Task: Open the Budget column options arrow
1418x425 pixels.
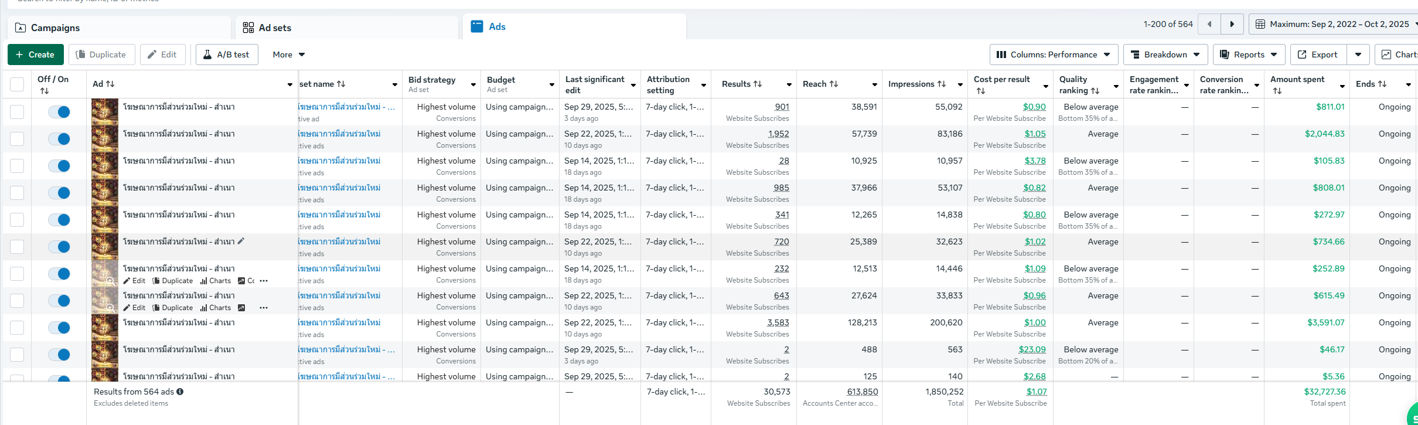Action: click(552, 85)
